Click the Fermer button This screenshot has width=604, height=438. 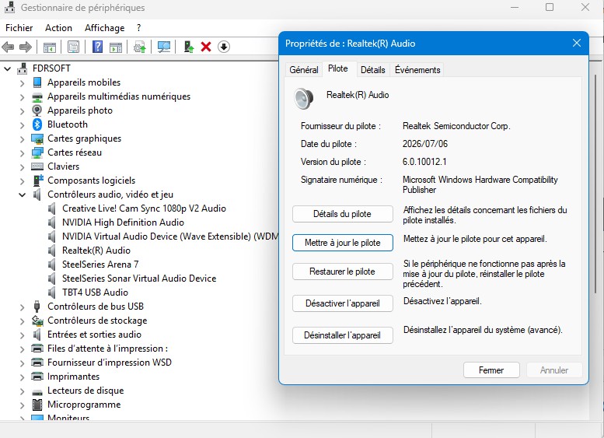click(x=491, y=370)
